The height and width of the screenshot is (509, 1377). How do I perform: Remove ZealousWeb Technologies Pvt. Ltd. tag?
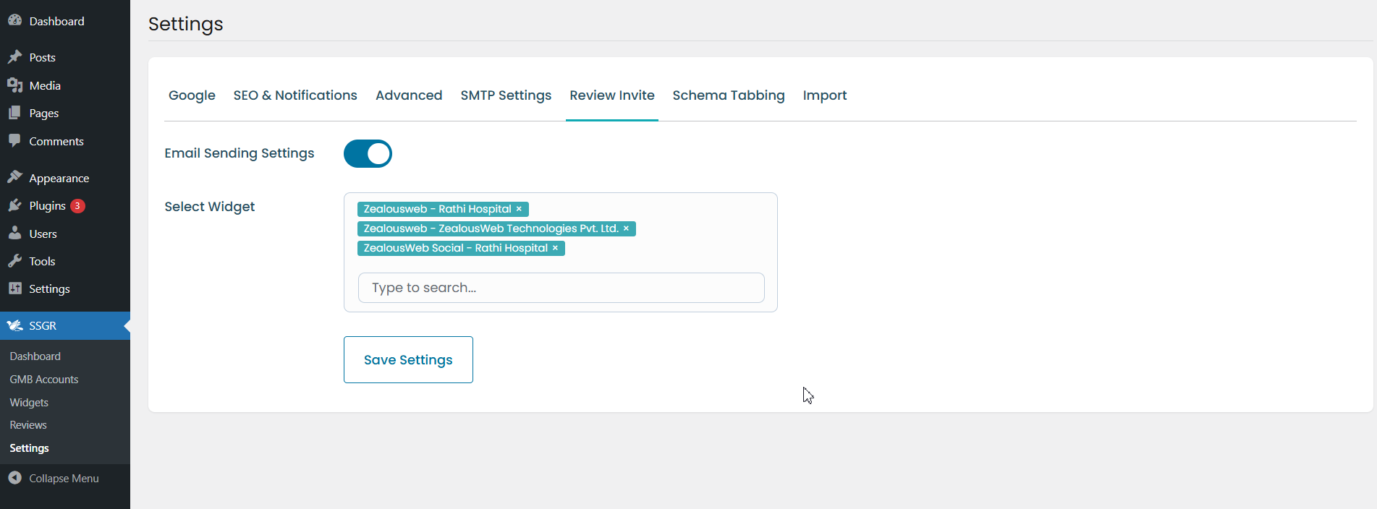(626, 228)
